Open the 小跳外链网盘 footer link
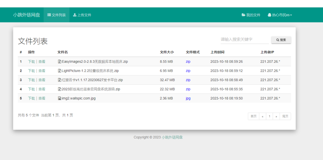This screenshot has height=160, width=323. pyautogui.click(x=172, y=137)
